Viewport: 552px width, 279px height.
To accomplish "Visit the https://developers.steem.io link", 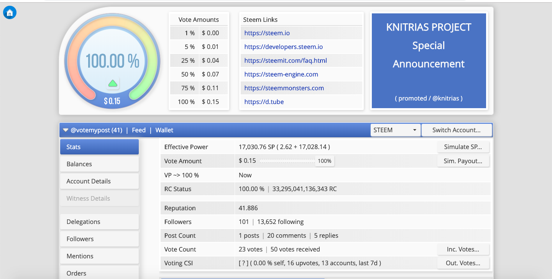I will 284,47.
